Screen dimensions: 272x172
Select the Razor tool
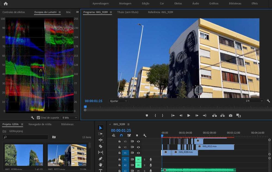click(x=101, y=146)
